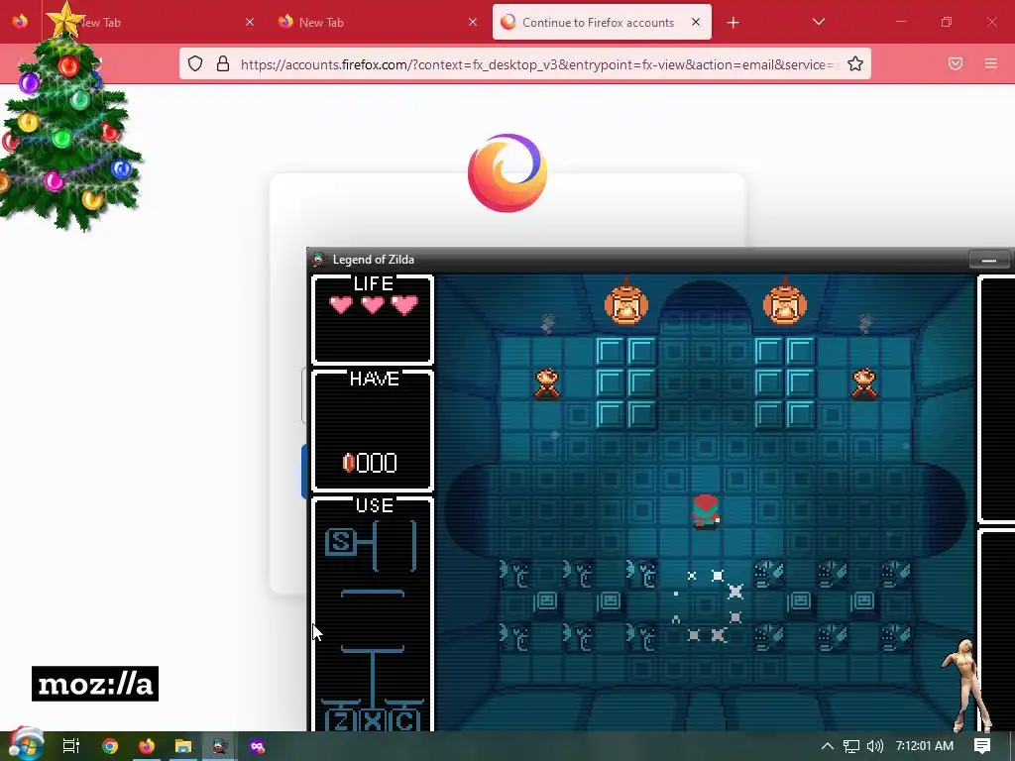The height and width of the screenshot is (761, 1015).
Task: Open File Explorer from the taskbar
Action: pos(183,746)
